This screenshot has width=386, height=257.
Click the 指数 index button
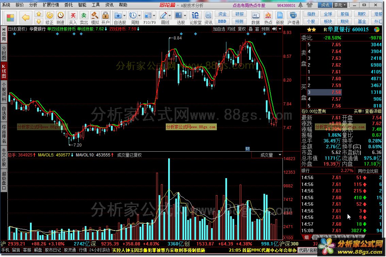(311, 14)
